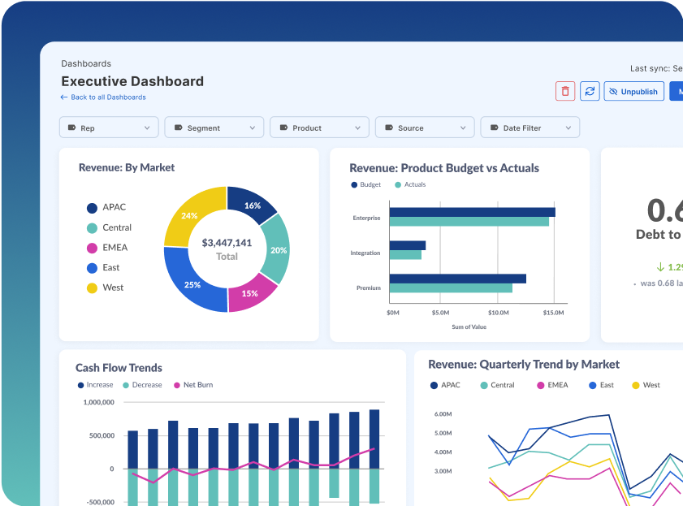Click the Unpublish button
The height and width of the screenshot is (506, 683).
pyautogui.click(x=633, y=92)
